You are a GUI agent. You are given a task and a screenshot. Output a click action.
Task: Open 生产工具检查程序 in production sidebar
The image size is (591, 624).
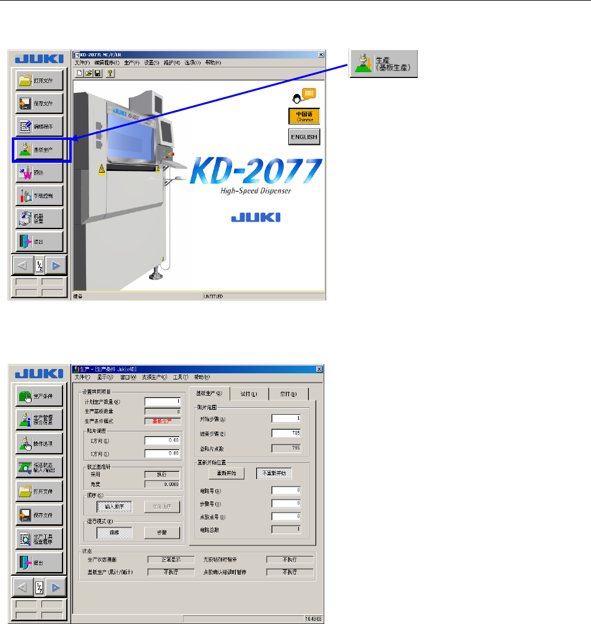pos(40,539)
